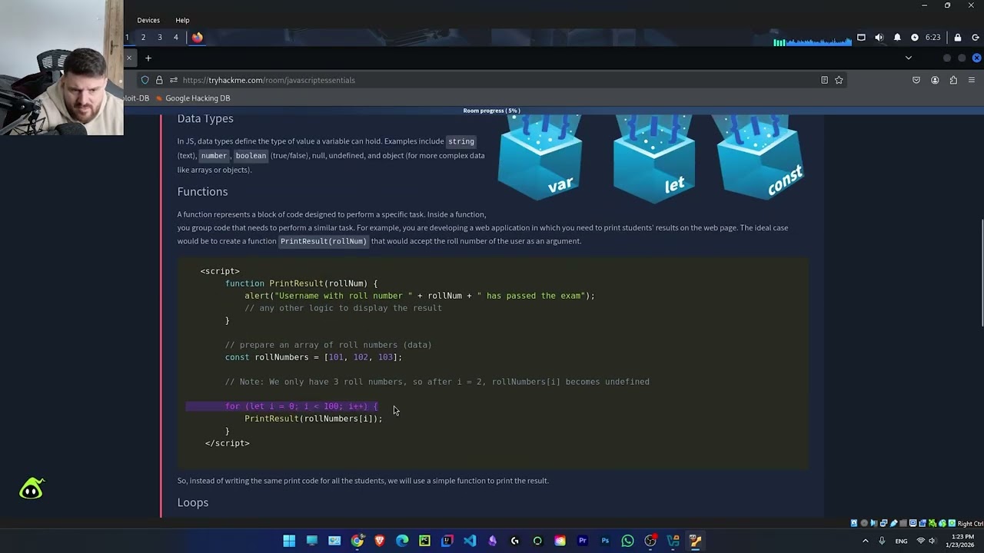Open Kali notifications bell
984x553 pixels.
click(897, 37)
